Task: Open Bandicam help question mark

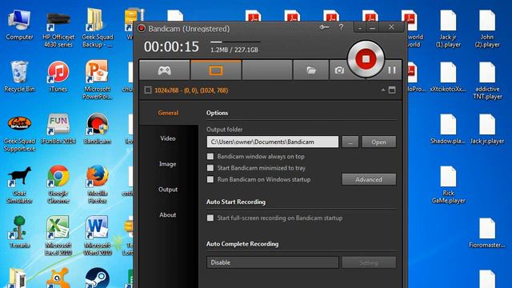Action: tap(342, 27)
